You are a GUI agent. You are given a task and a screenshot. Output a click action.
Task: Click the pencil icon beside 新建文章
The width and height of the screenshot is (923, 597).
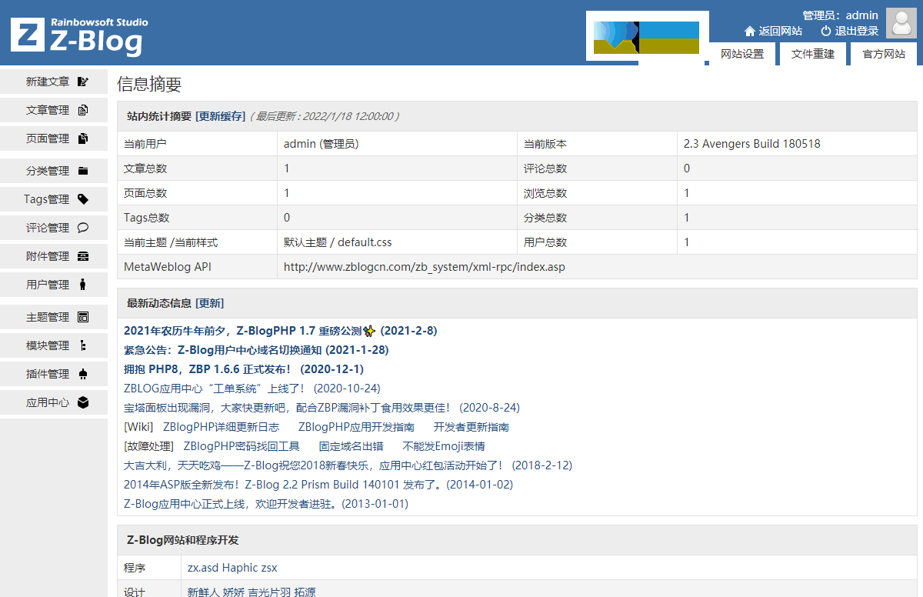tap(83, 82)
